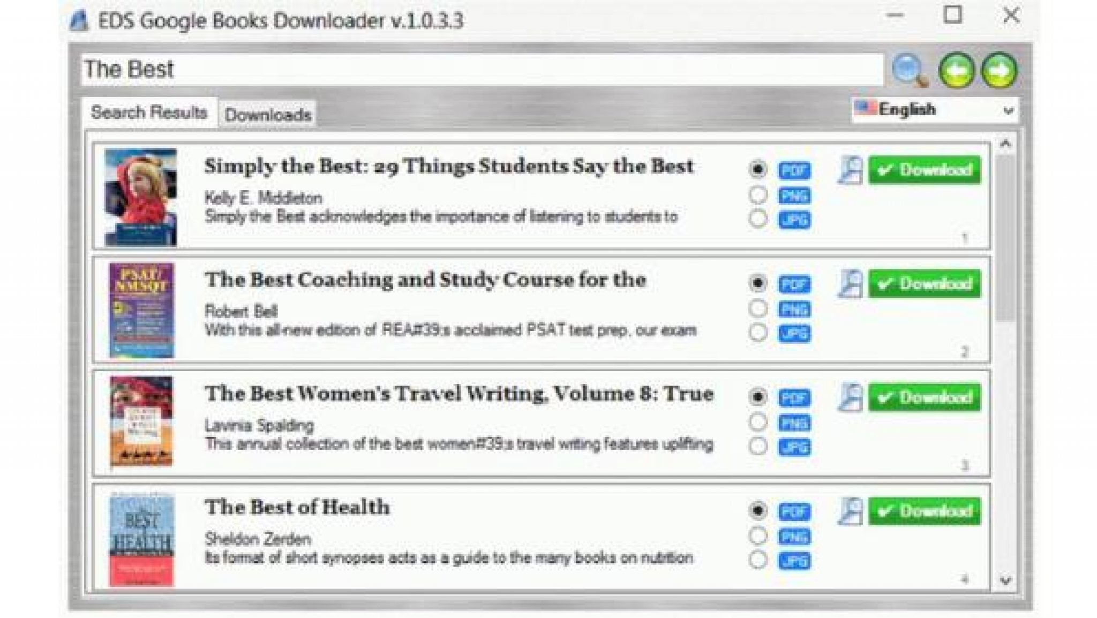
Task: Select JPG radio for The Best of Health
Action: click(x=757, y=560)
